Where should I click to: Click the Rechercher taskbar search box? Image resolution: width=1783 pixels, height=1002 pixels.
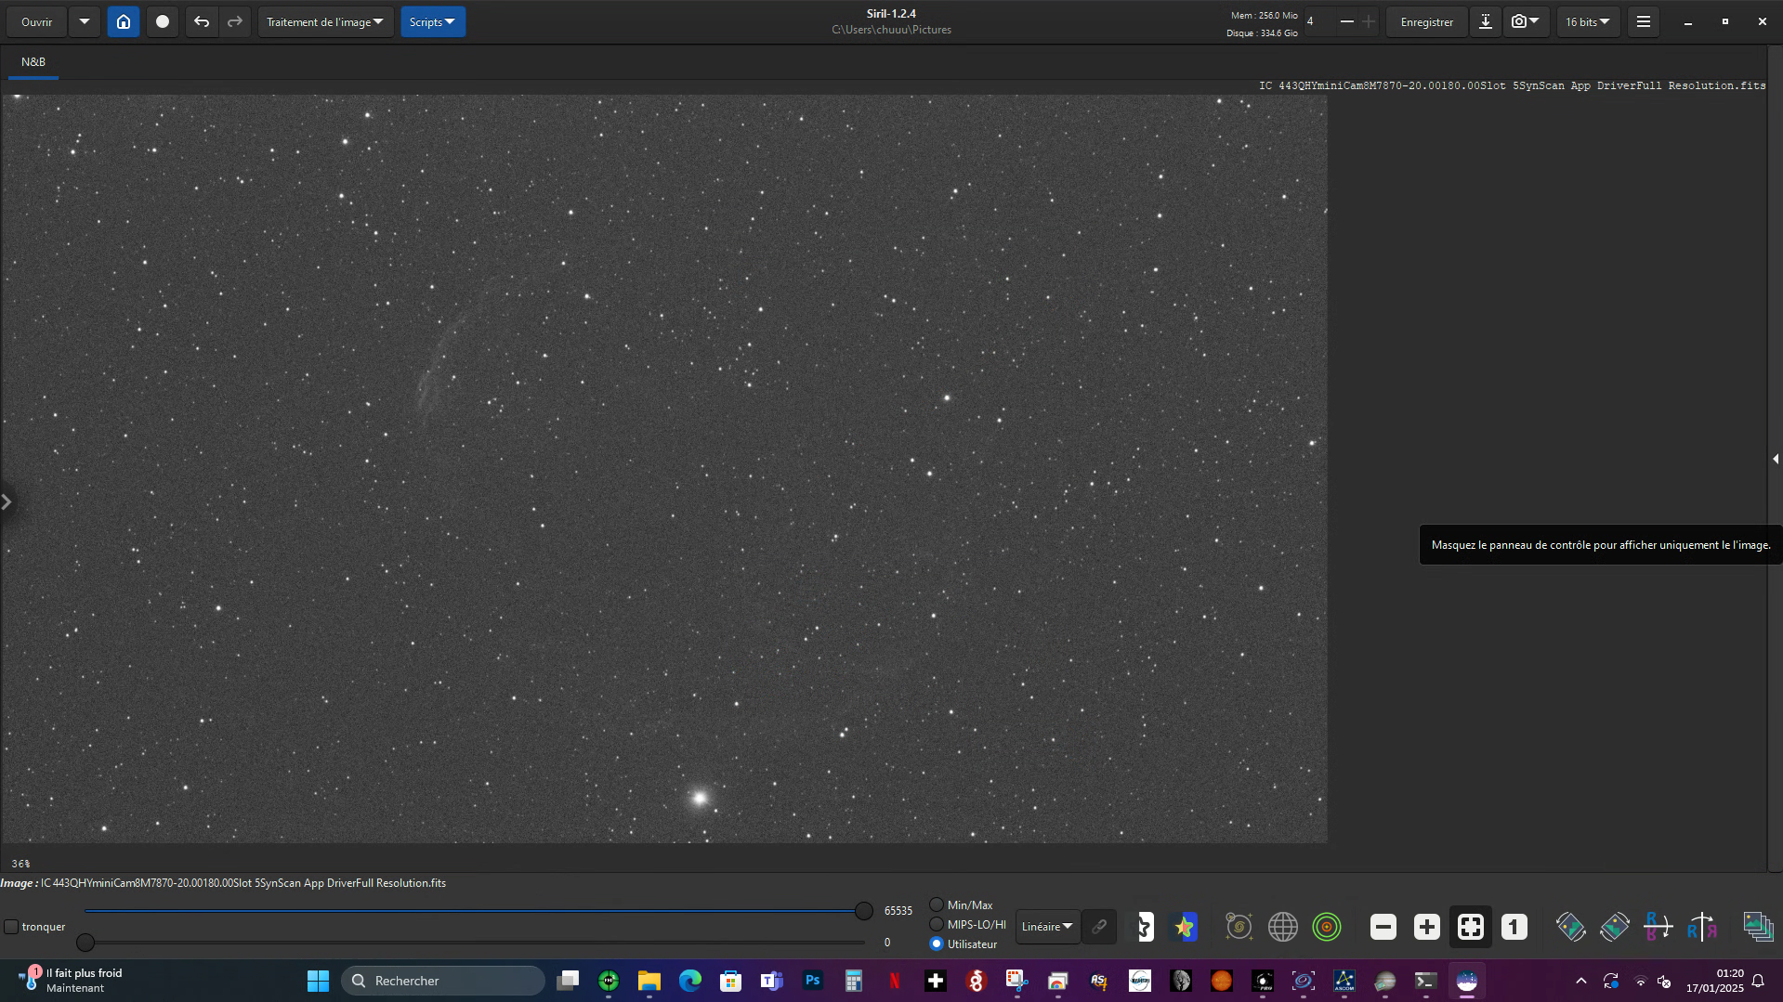tap(443, 981)
